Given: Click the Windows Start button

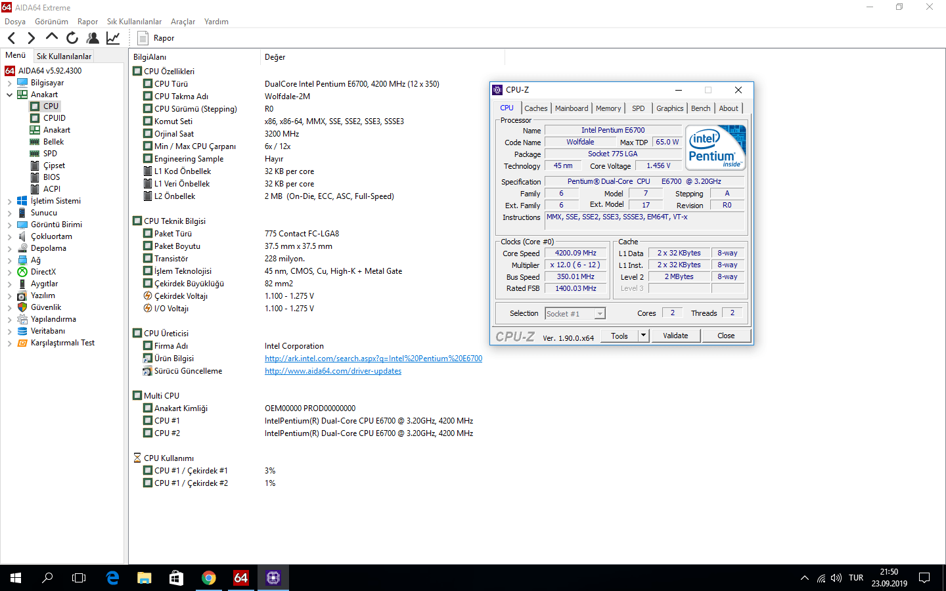Looking at the screenshot, I should 16,578.
